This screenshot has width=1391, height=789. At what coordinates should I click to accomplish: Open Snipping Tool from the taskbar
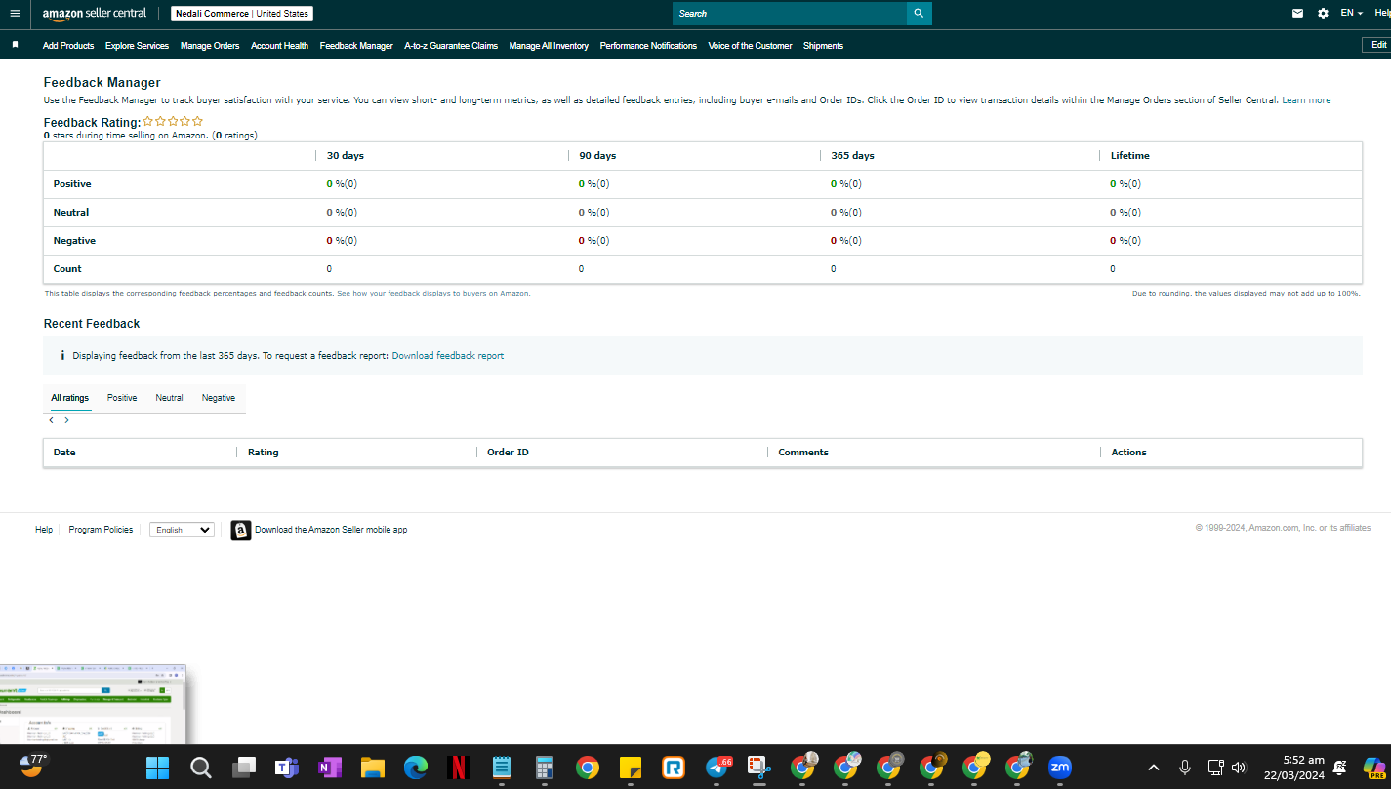click(x=758, y=768)
